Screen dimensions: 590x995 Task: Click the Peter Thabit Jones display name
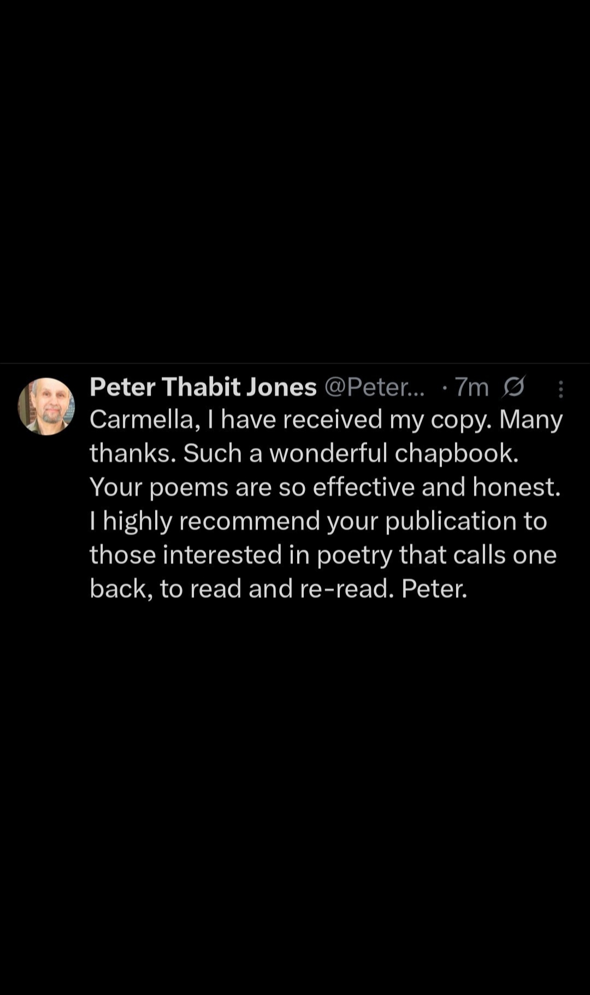coord(203,387)
